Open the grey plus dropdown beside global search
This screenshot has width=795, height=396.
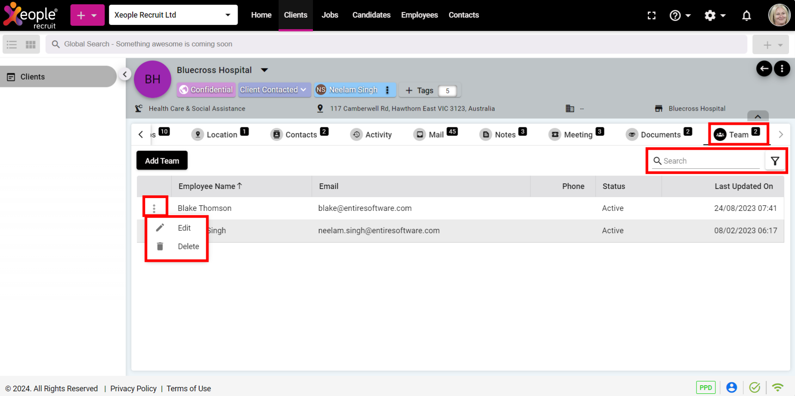[770, 45]
